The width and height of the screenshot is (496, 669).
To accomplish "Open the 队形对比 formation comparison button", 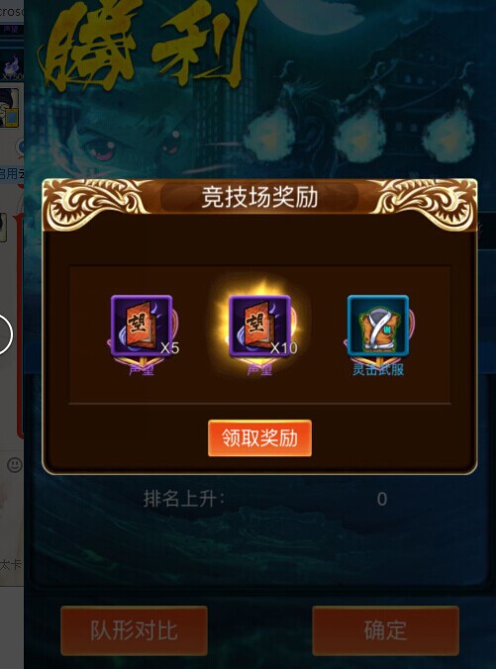I will 134,630.
